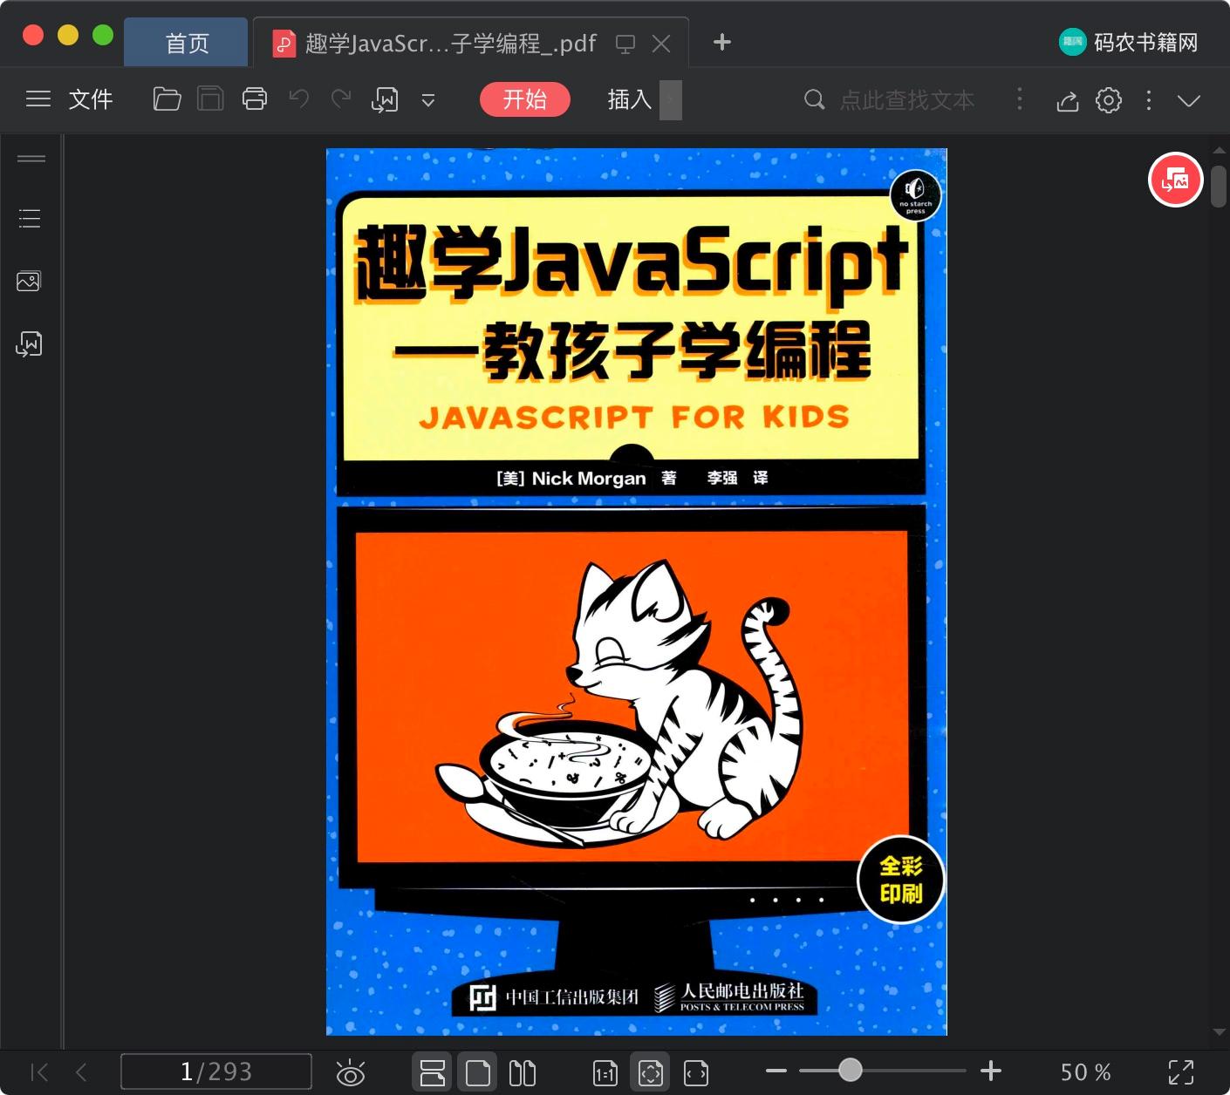Click the 码农书籍网 account label
The height and width of the screenshot is (1095, 1230).
pyautogui.click(x=1146, y=42)
